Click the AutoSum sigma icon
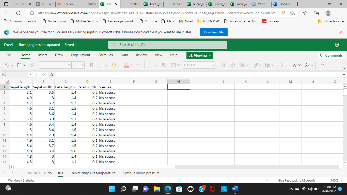 click(282, 65)
